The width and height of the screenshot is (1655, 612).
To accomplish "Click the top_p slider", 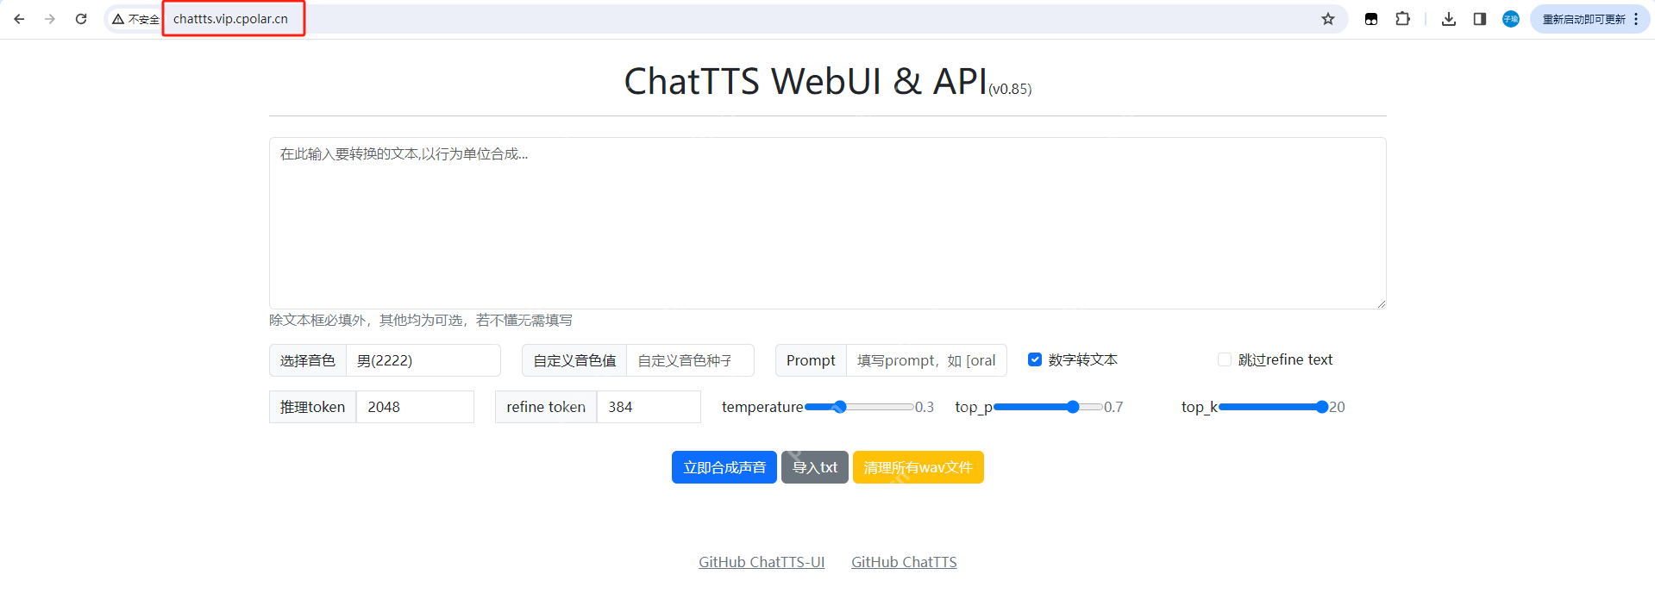I will (1048, 407).
